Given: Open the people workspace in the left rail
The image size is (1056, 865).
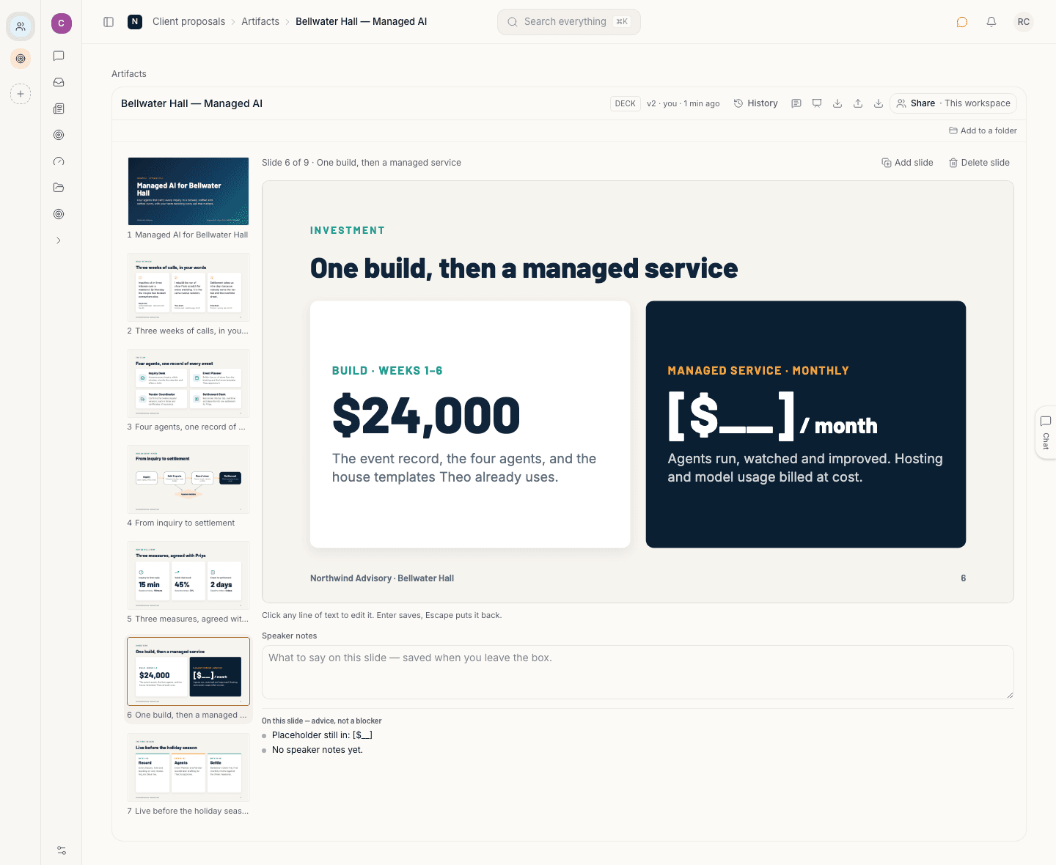Looking at the screenshot, I should 21,26.
